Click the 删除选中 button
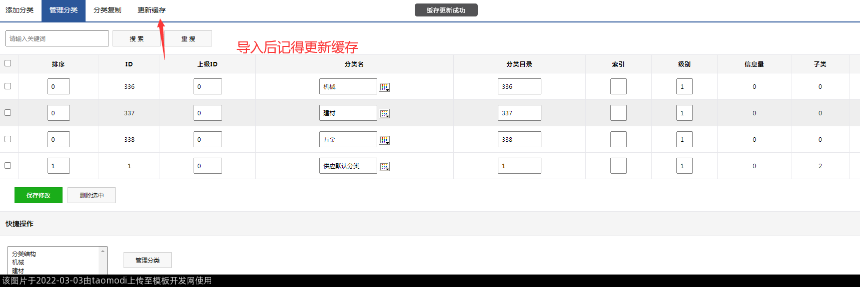860x287 pixels. tap(92, 196)
